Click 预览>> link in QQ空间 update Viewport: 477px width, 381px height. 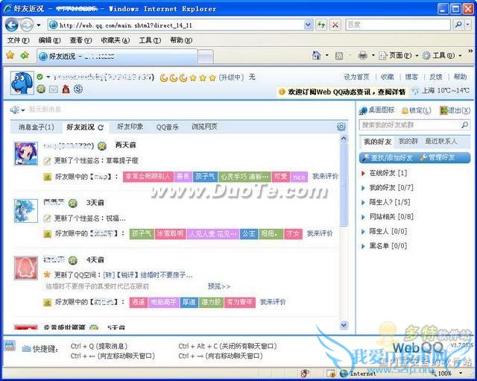[x=219, y=286]
